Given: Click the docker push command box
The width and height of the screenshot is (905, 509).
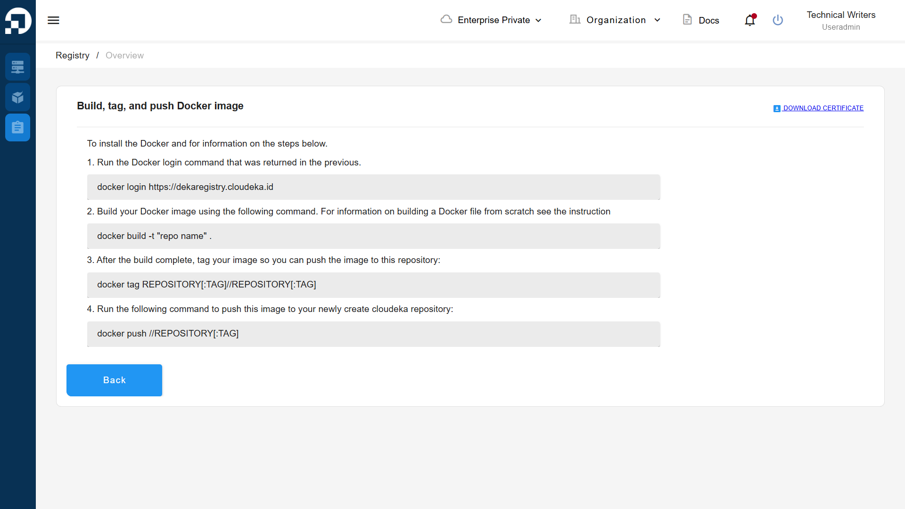Looking at the screenshot, I should click(374, 334).
